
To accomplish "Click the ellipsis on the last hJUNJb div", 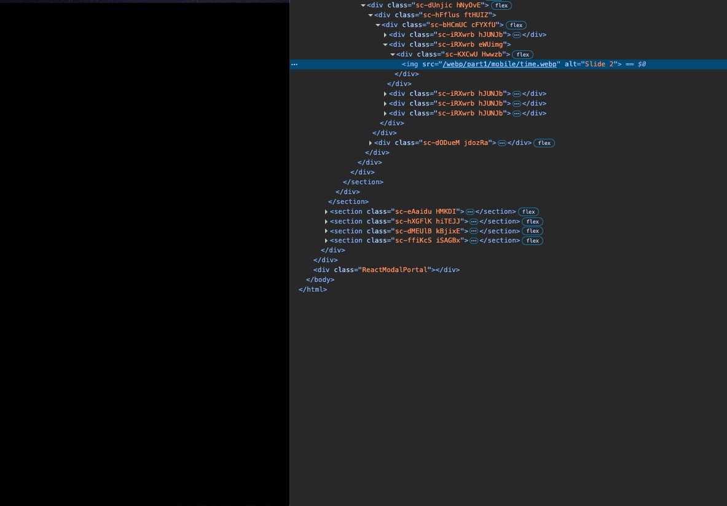I will (517, 113).
